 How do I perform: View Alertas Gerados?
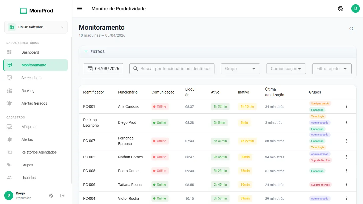point(34,103)
